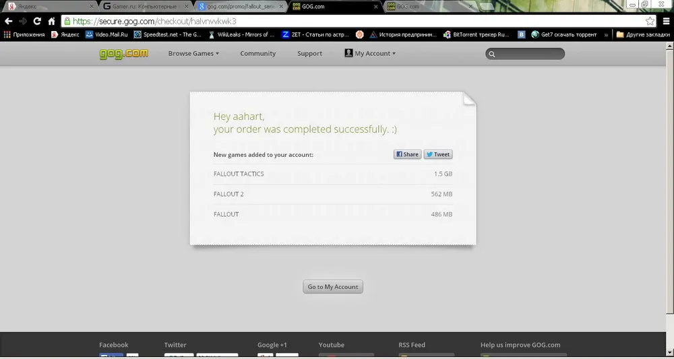
Task: Click the gog.com logo
Action: tap(124, 53)
